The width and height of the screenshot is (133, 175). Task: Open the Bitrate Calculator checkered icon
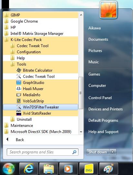pos(19,70)
